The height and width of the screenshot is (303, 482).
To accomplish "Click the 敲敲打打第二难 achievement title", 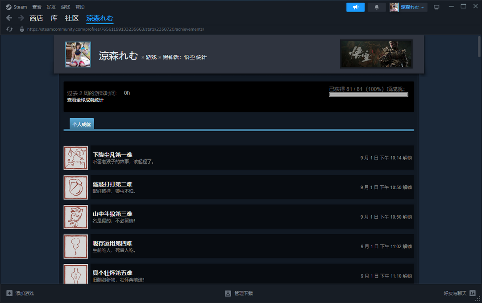I will (x=112, y=184).
